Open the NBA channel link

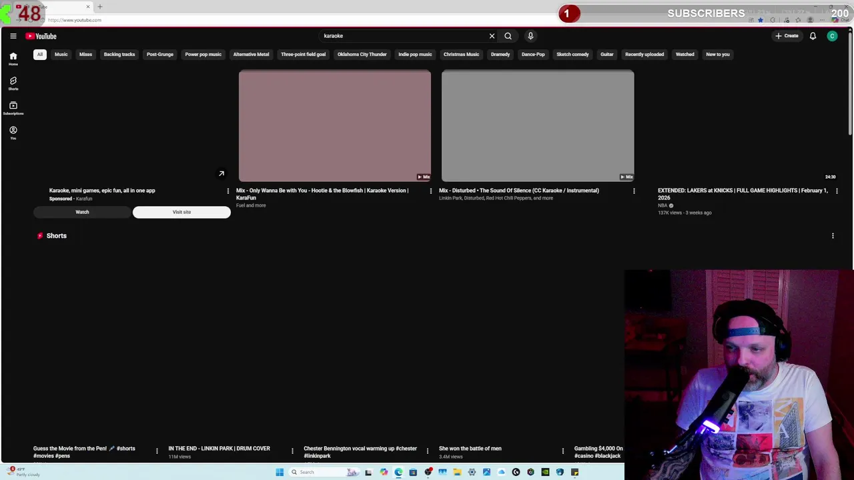(663, 205)
